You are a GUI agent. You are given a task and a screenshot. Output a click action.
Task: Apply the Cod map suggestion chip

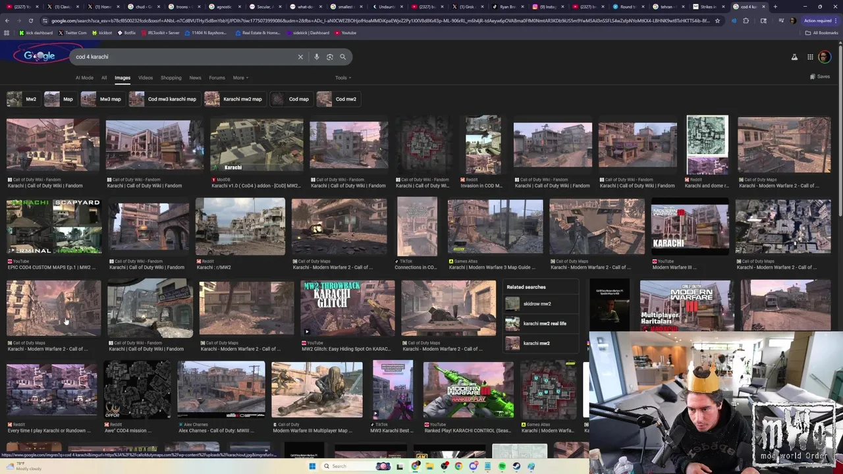(290, 99)
